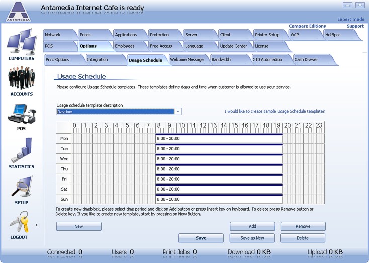Image resolution: width=369 pixels, height=263 pixels.
Task: Click the Remove button
Action: 303,226
